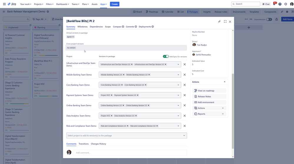The image size is (294, 164).
Task: Expand the Reports dropdown
Action: pos(209,114)
